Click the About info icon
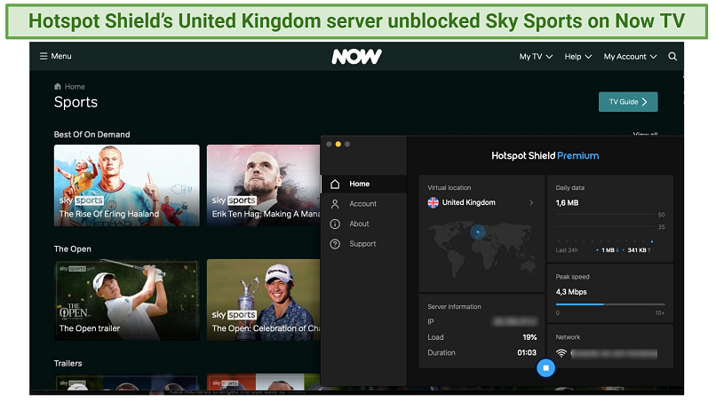Screen dimensions: 716x402 tap(335, 224)
